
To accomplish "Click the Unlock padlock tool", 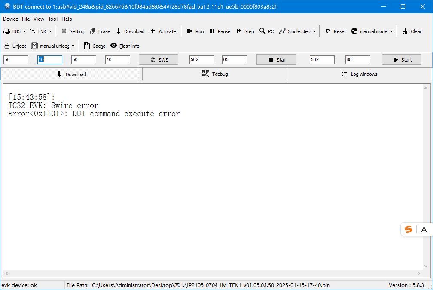I will [x=15, y=46].
